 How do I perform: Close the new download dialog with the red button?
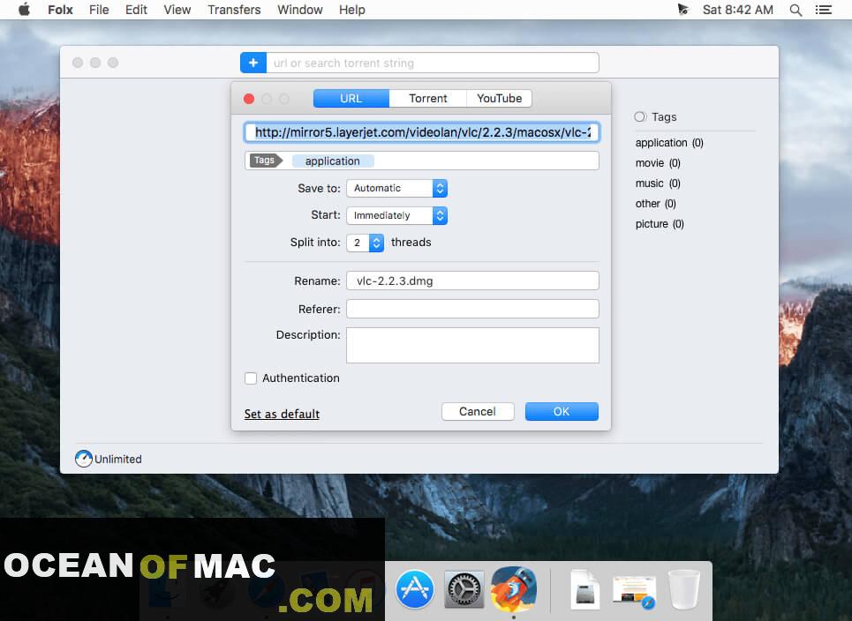249,99
